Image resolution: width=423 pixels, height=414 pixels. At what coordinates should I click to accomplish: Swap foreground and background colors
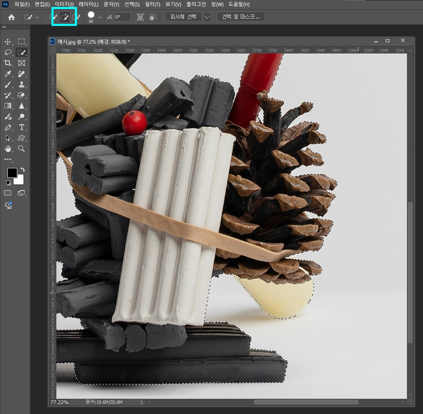(x=23, y=170)
